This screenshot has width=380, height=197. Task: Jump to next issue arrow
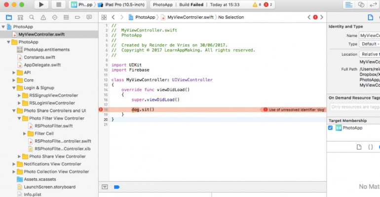point(322,17)
